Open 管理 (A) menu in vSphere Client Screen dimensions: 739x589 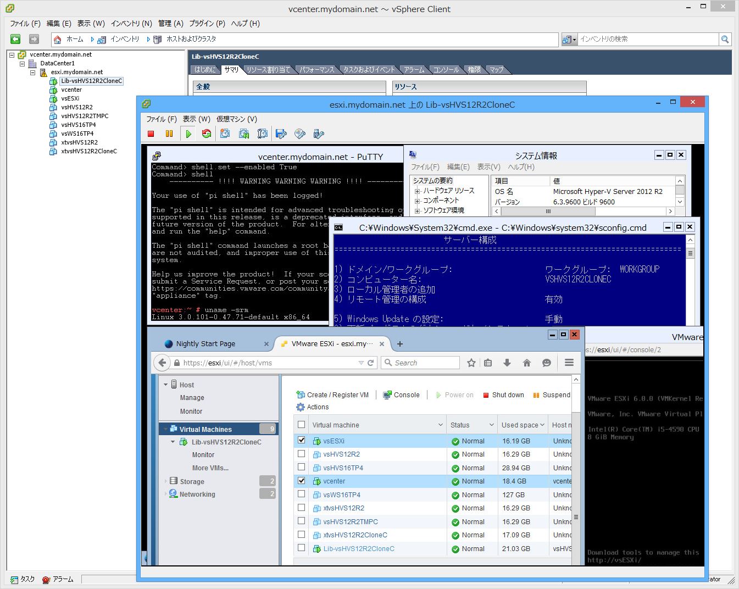[171, 24]
